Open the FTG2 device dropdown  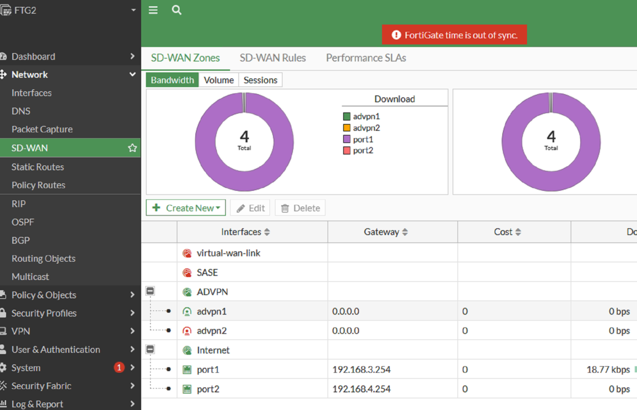click(133, 10)
